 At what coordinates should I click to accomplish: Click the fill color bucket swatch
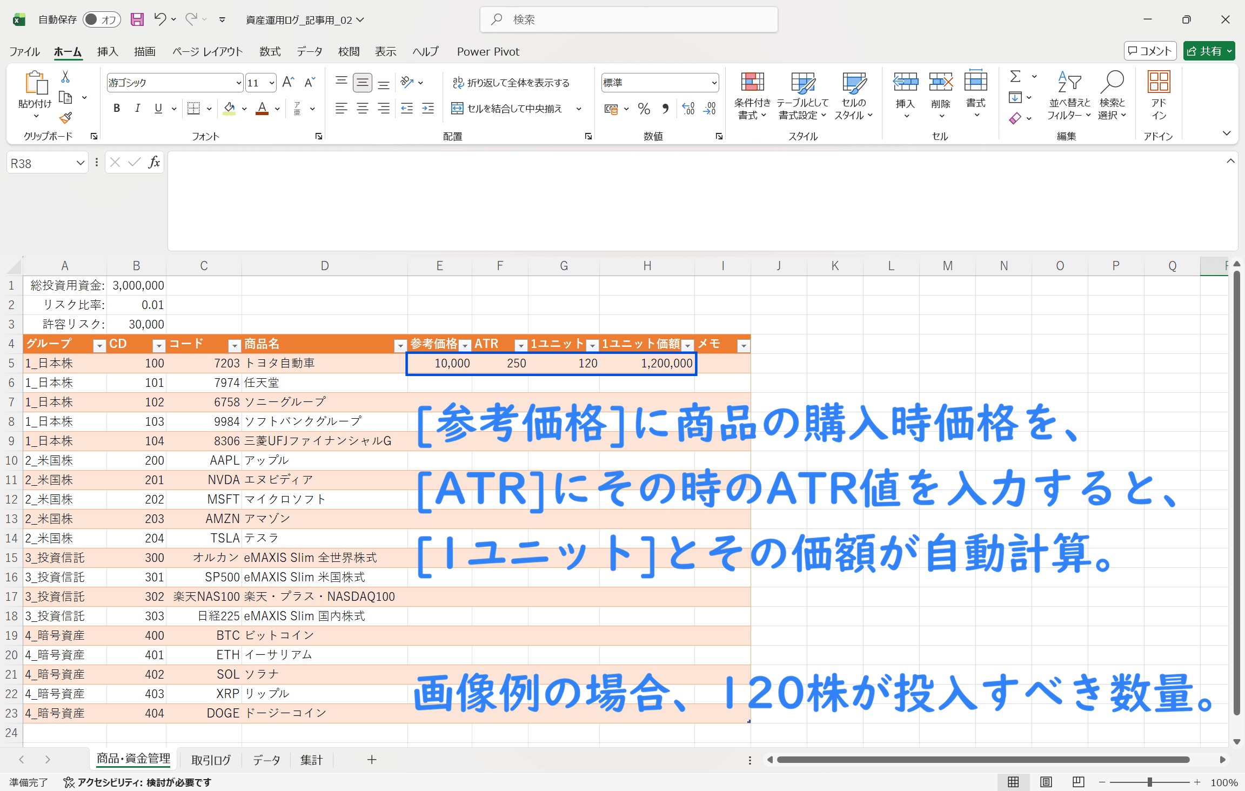click(x=229, y=109)
